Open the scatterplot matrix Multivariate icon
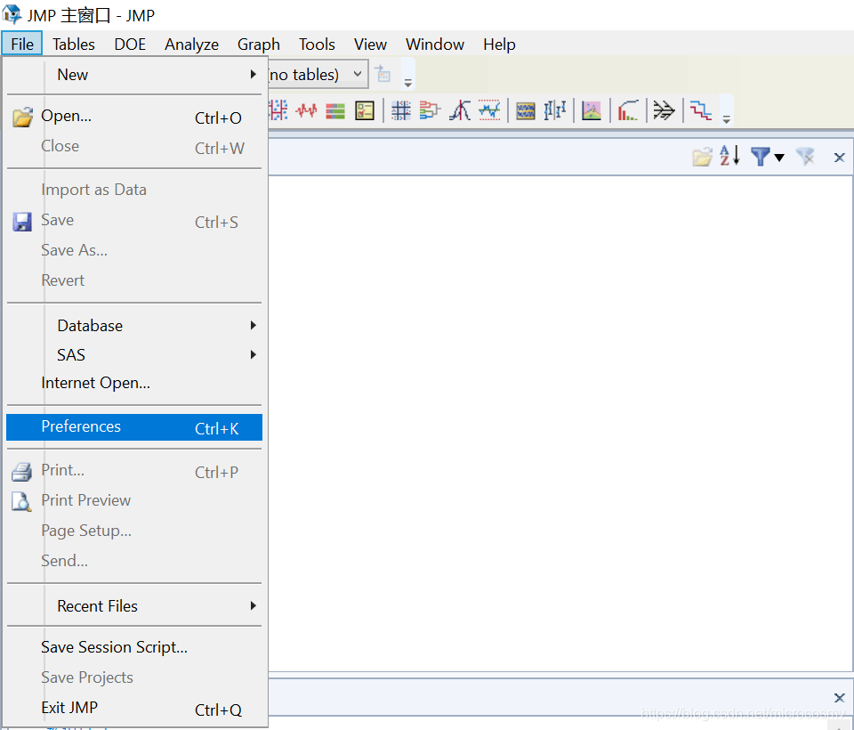Screen dimensions: 854x730 coord(401,111)
